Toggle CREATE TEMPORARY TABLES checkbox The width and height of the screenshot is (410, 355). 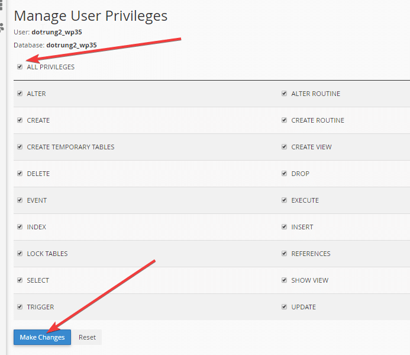click(x=20, y=147)
